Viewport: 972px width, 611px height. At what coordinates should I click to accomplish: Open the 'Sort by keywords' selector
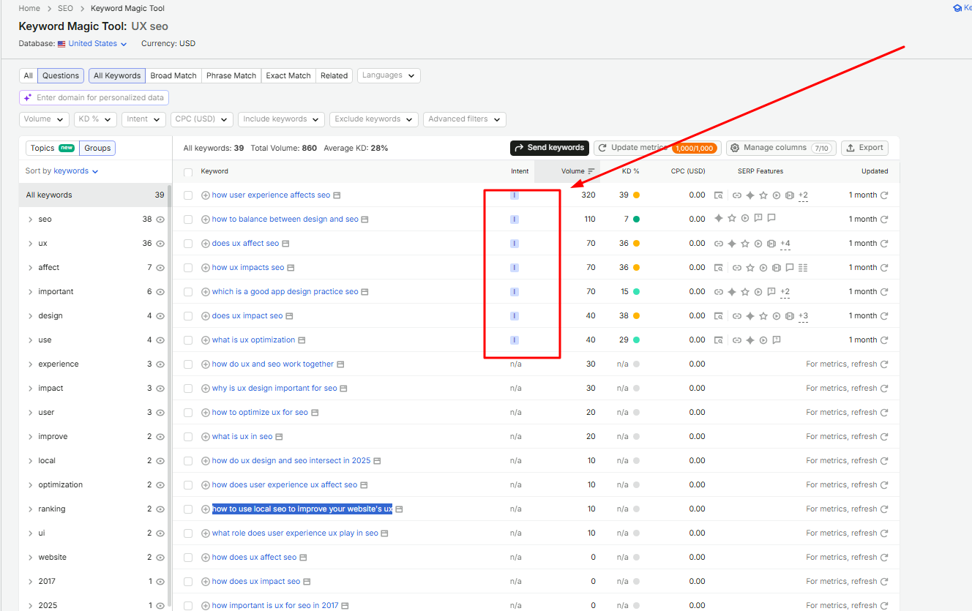pos(61,171)
